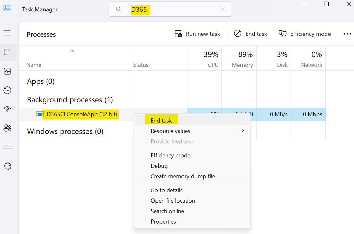Open the Services puzzle icon
Viewport: 354px width, 234px height.
tap(7, 166)
